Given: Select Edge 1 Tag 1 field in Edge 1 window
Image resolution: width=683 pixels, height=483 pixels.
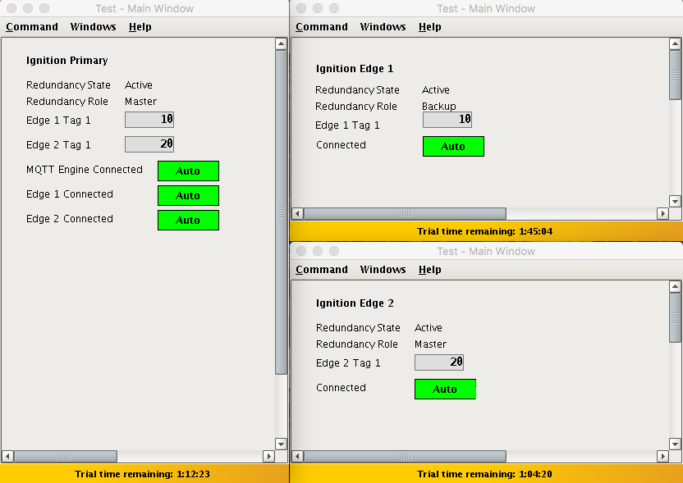Looking at the screenshot, I should coord(447,120).
